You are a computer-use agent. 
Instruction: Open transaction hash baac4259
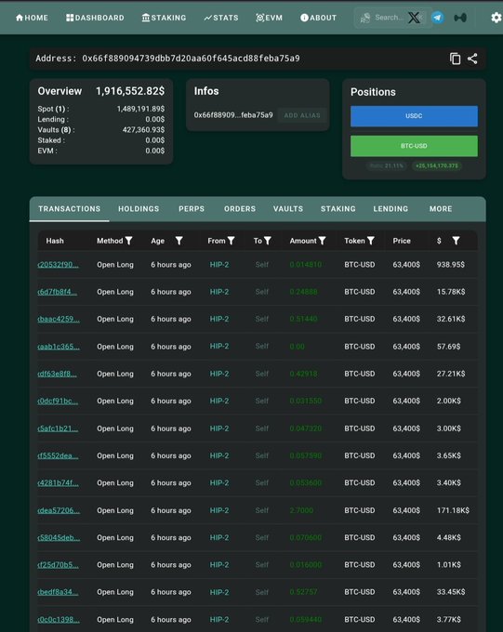click(59, 319)
